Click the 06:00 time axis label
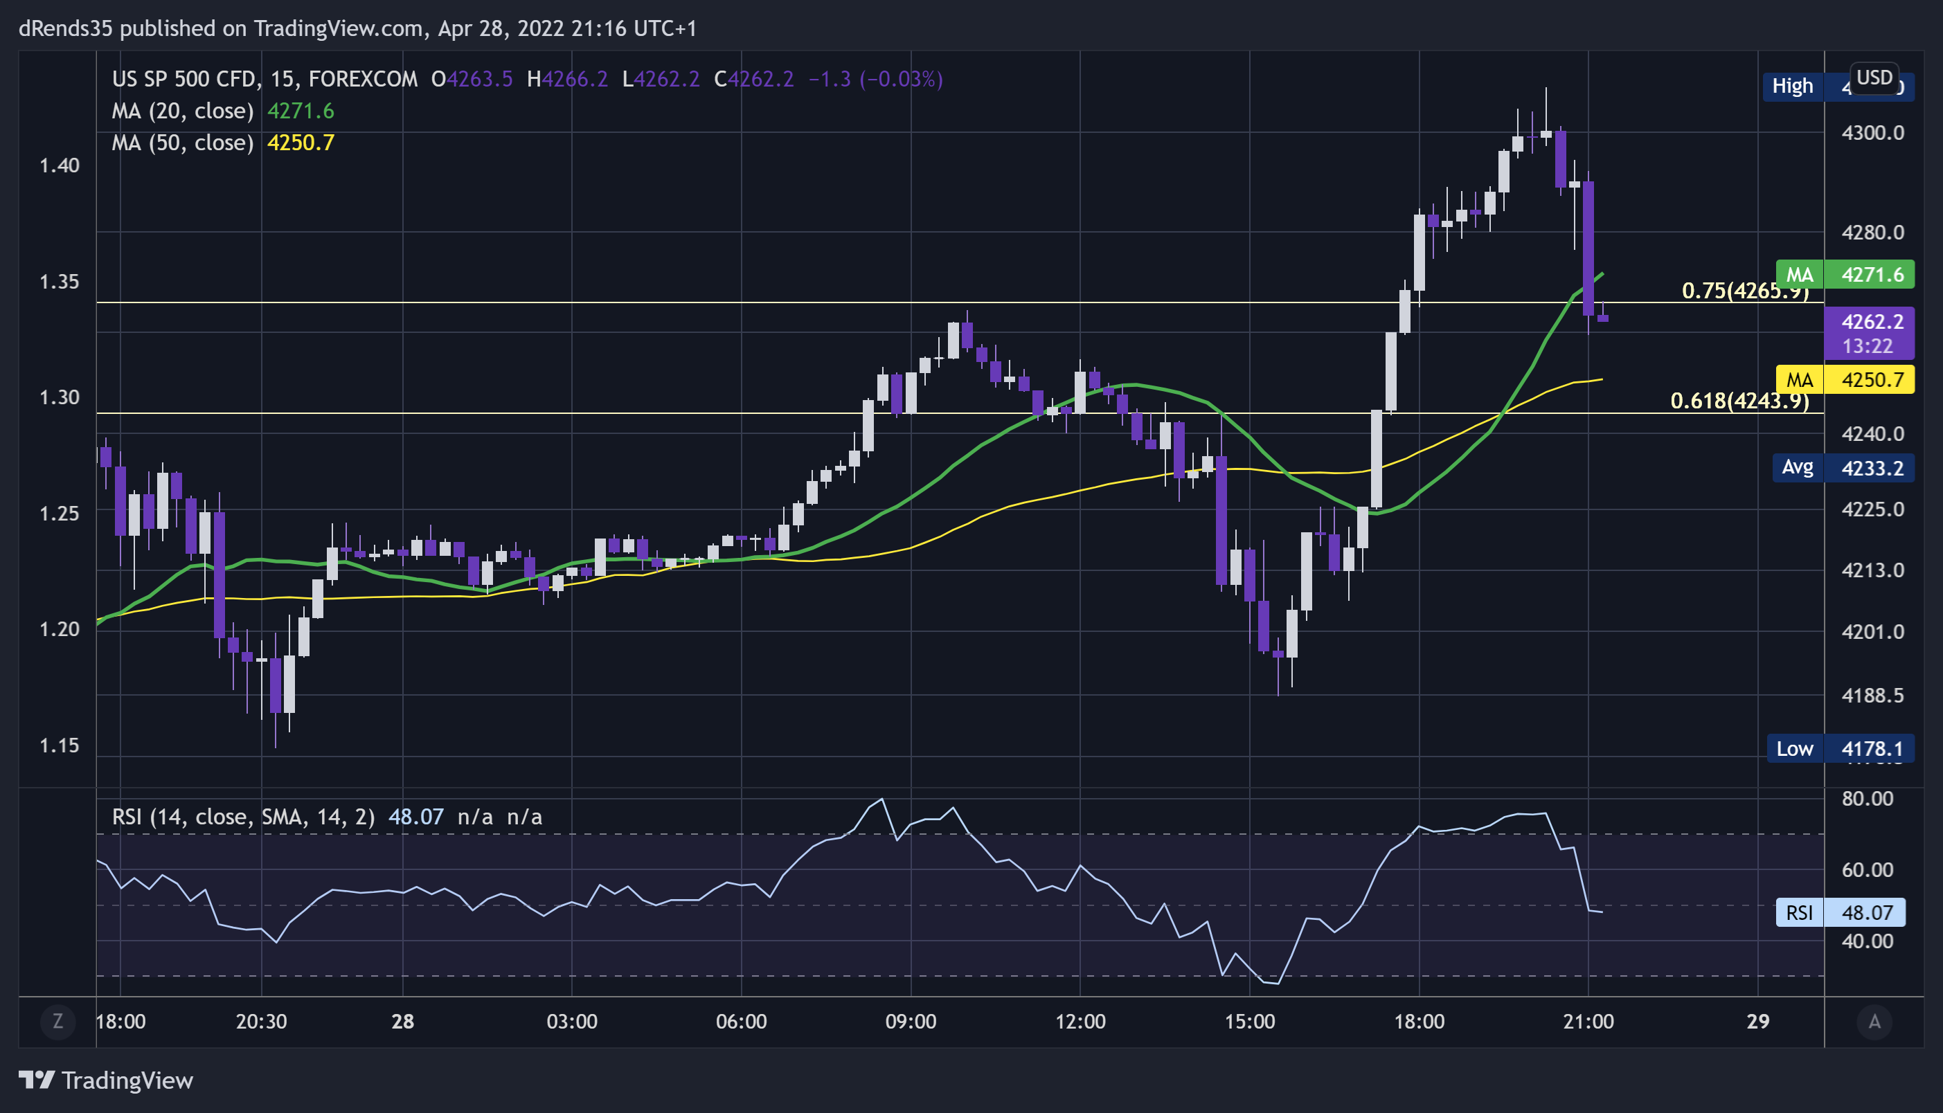 (742, 1022)
